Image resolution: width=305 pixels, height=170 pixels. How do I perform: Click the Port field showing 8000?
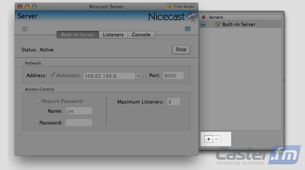pos(173,75)
